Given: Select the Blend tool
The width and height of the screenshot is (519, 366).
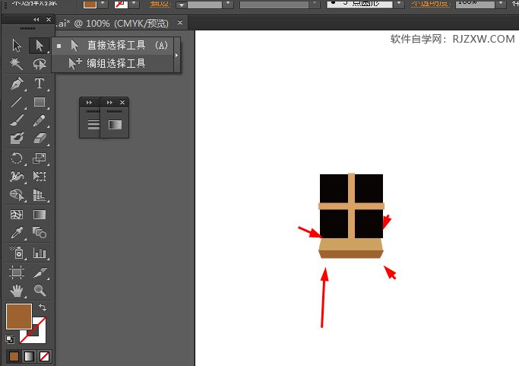Looking at the screenshot, I should tap(40, 233).
